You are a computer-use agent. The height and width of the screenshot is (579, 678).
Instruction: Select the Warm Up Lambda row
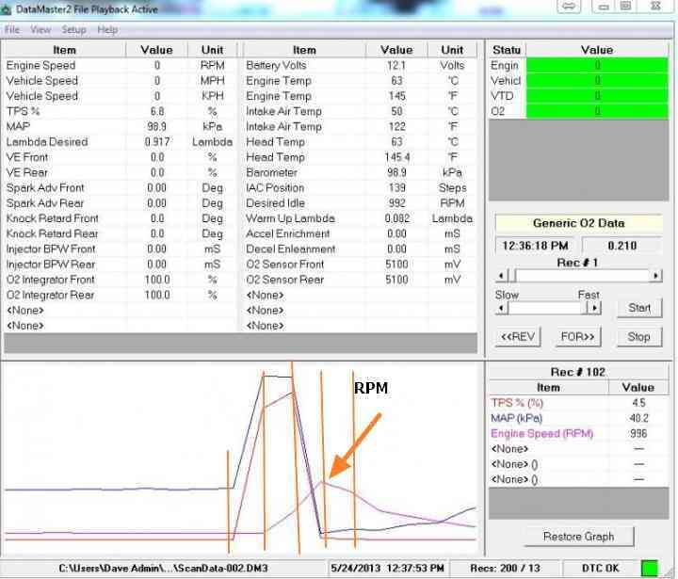[x=360, y=218]
